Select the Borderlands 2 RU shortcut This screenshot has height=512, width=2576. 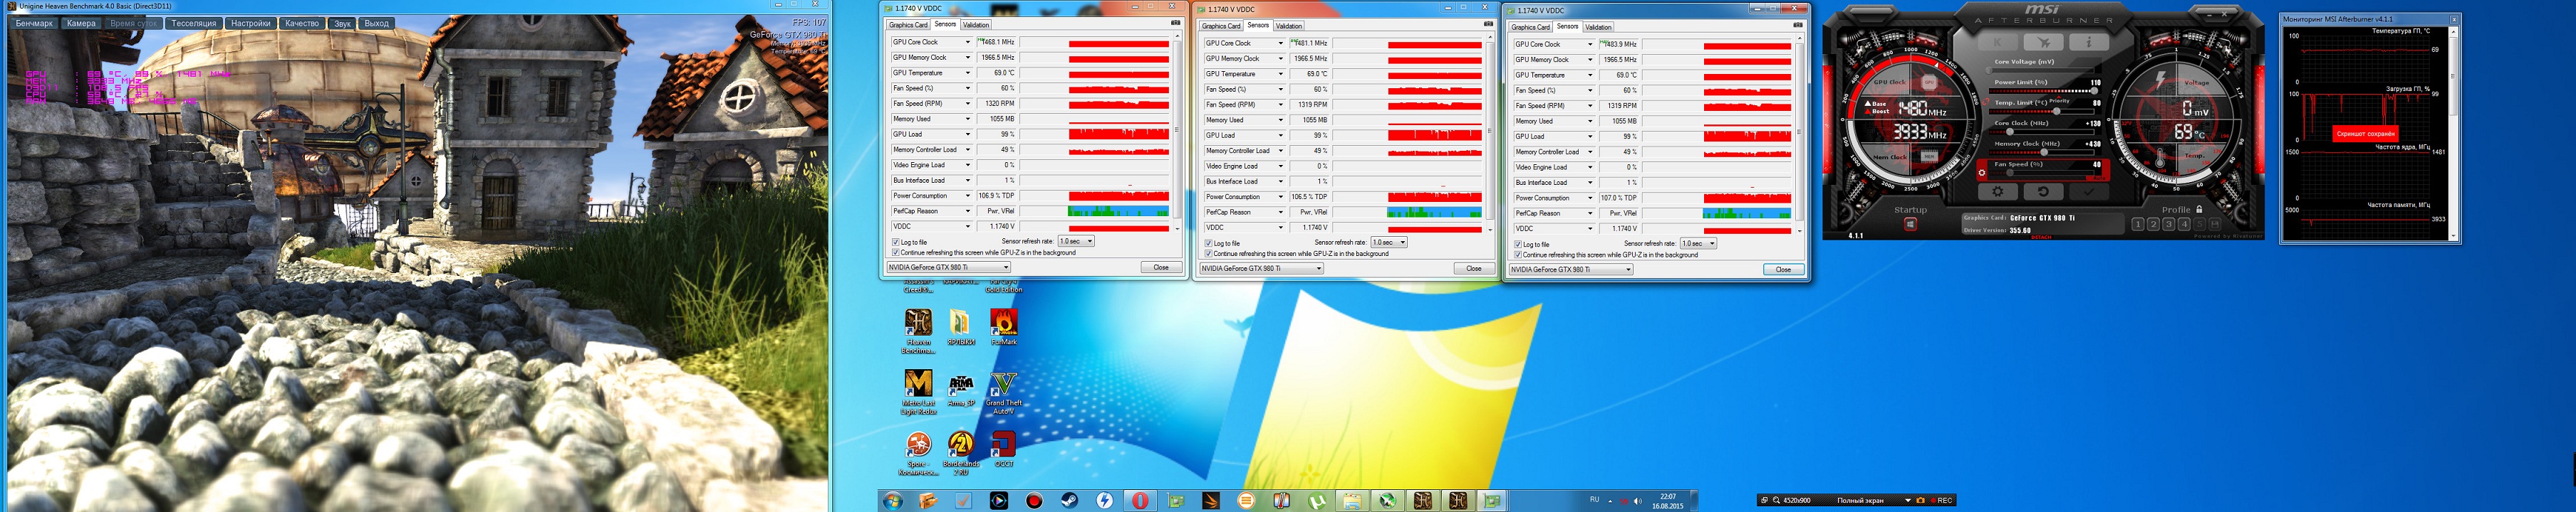961,453
